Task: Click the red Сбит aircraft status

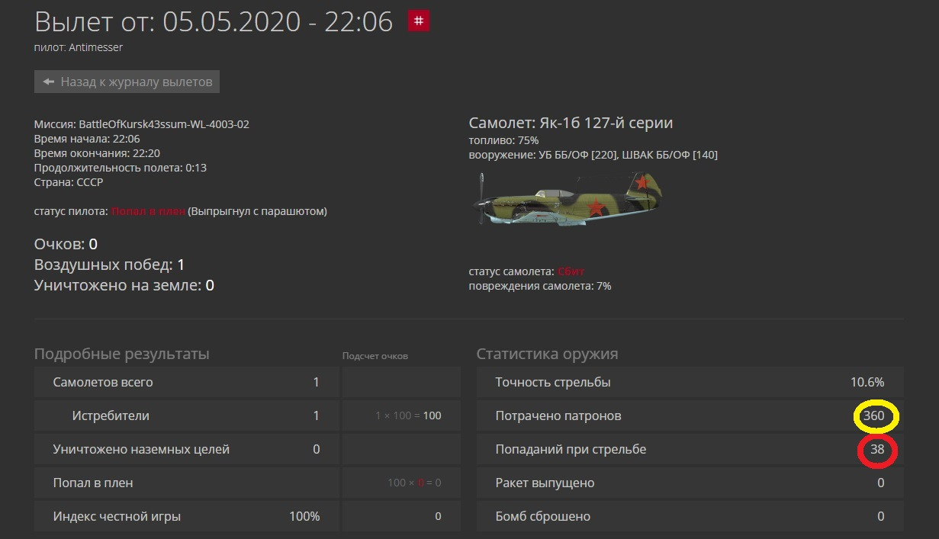Action: click(571, 271)
